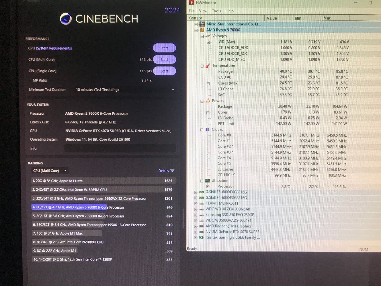
Task: Collapse AMD Ryzen 5 7600X node
Action: pos(196,30)
